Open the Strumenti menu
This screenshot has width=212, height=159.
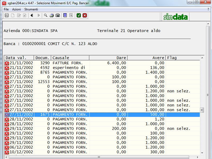tap(31, 9)
